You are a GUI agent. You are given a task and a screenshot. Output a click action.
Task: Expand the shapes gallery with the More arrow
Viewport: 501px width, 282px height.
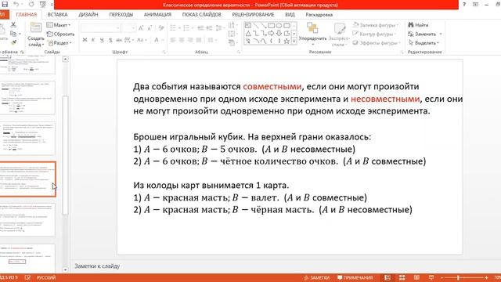coord(294,41)
